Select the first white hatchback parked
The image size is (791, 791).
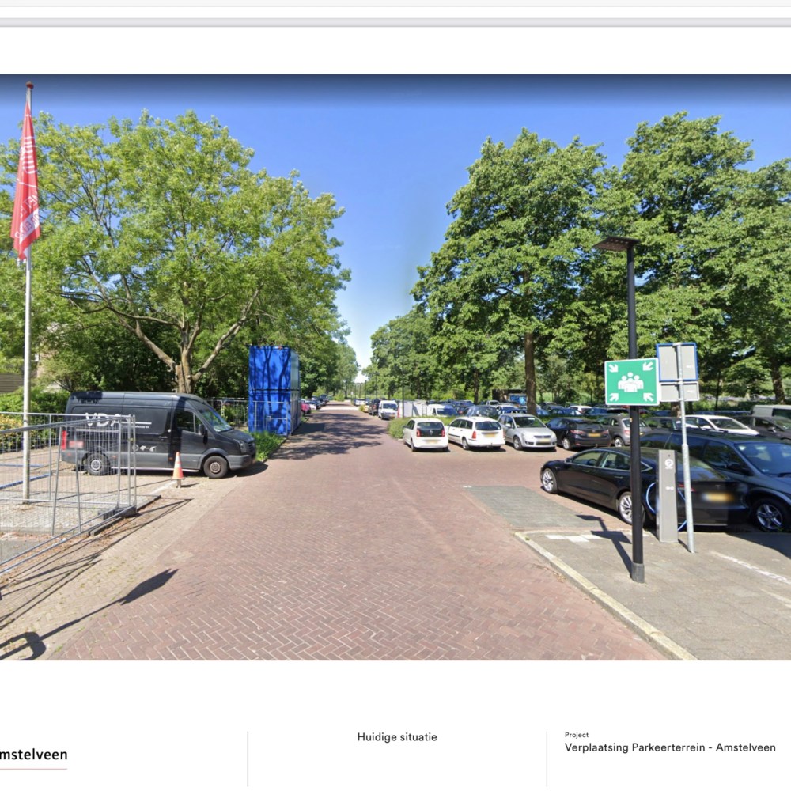coord(426,433)
